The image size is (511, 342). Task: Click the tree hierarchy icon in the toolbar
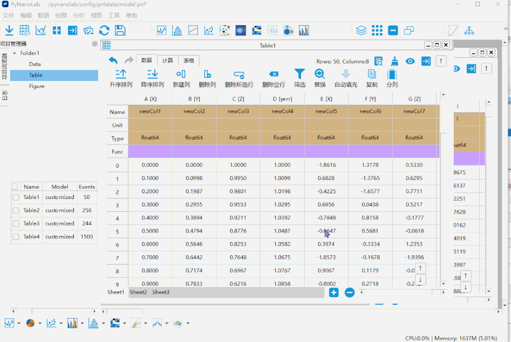(469, 30)
